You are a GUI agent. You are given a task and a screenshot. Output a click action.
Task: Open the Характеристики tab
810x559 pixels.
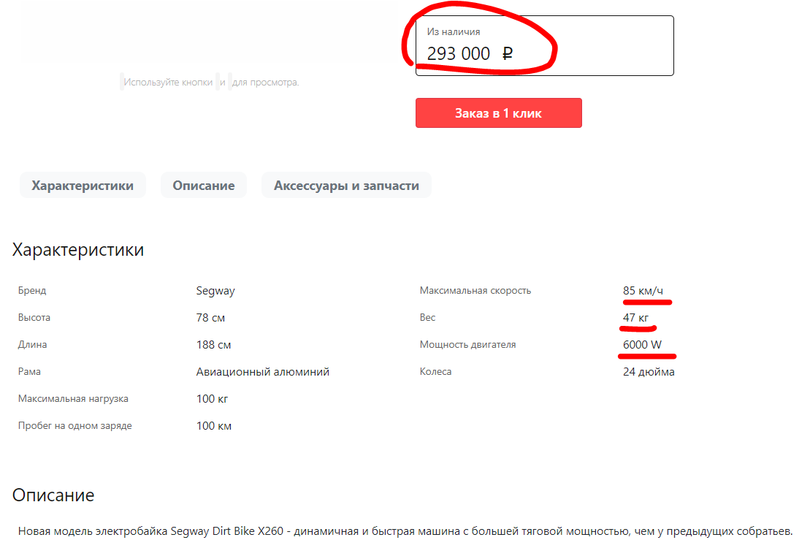(x=83, y=186)
